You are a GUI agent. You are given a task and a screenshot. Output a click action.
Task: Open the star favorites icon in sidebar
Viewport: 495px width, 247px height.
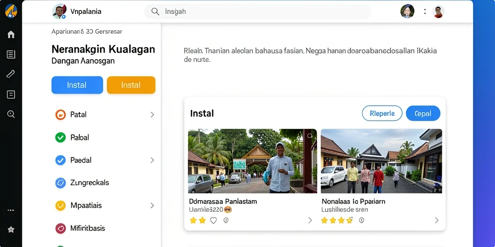[11, 230]
